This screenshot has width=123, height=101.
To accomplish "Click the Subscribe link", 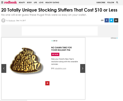I will coord(101,3).
